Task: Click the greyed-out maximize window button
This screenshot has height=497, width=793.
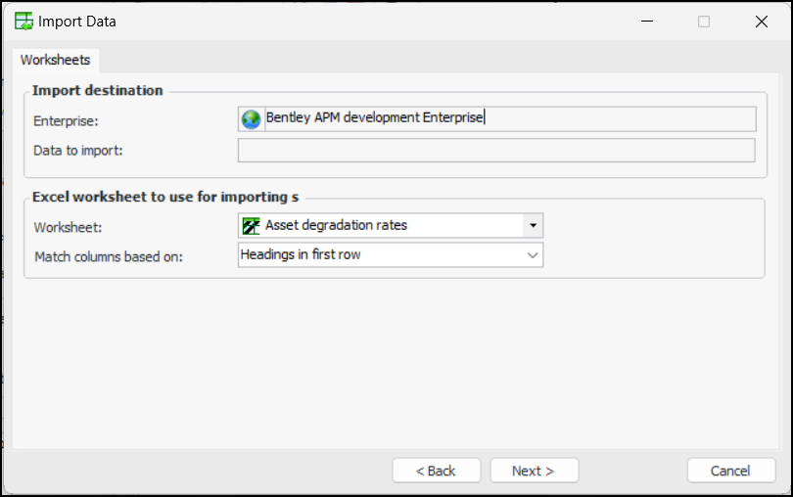Action: [704, 21]
